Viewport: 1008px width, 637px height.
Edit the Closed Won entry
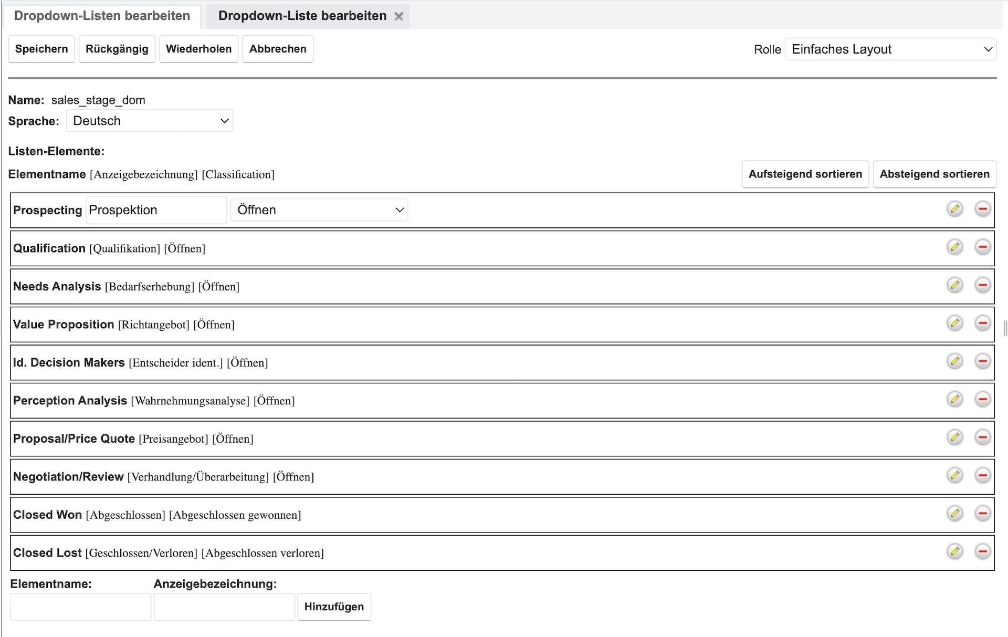tap(954, 513)
